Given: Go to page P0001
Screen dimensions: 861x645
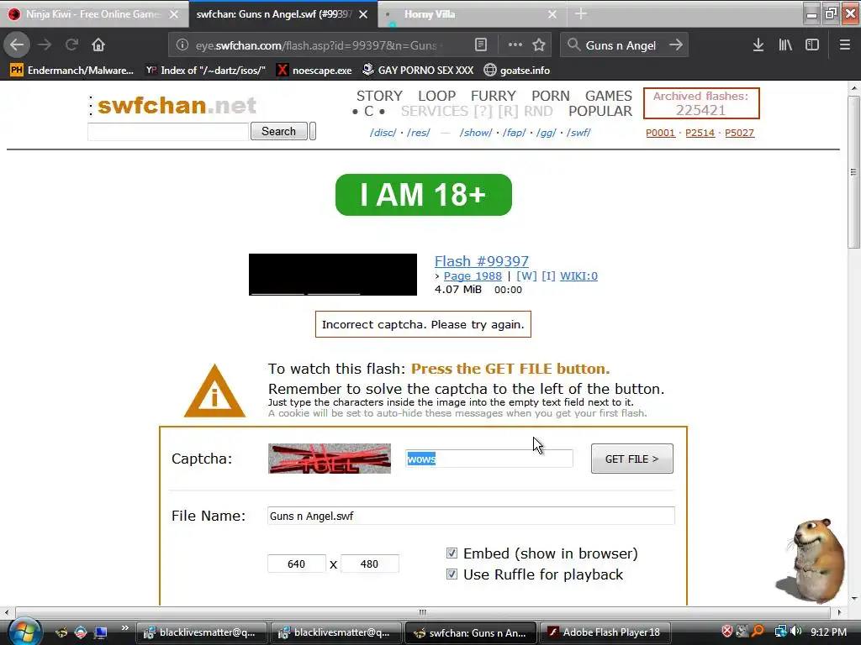Looking at the screenshot, I should pos(660,133).
